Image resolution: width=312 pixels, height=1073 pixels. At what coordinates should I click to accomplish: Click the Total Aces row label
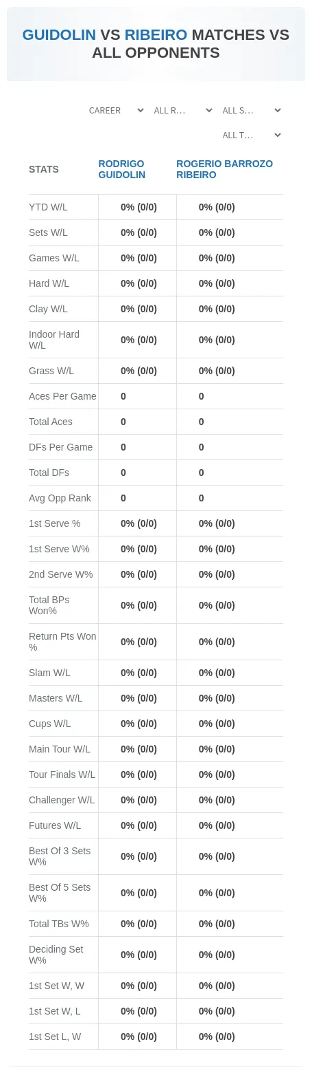[x=51, y=422]
